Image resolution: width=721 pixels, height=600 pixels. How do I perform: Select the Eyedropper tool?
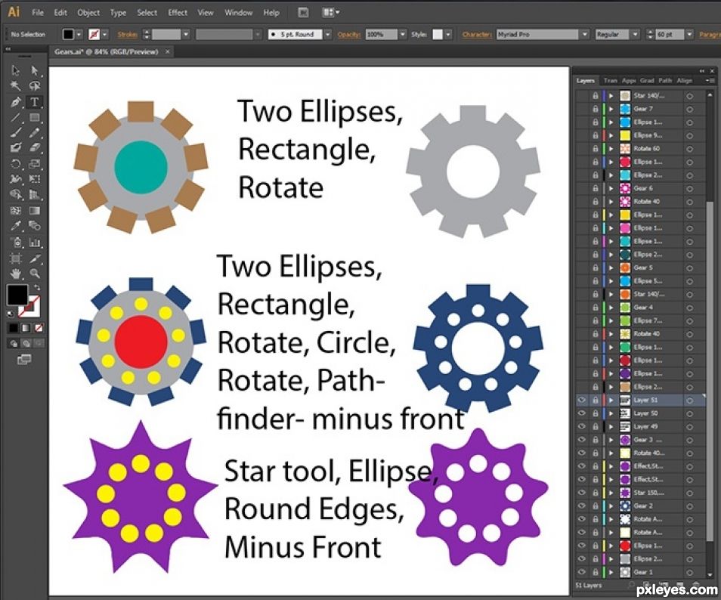click(x=16, y=226)
